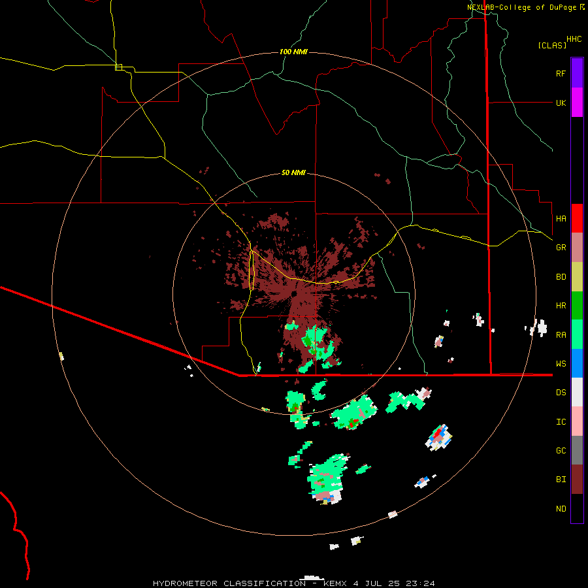Select the GR graupel legend color
The image size is (588, 588).
(577, 247)
